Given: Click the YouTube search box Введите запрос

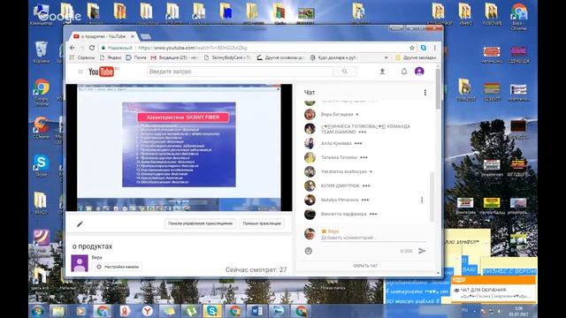Looking at the screenshot, I should pyautogui.click(x=240, y=72).
